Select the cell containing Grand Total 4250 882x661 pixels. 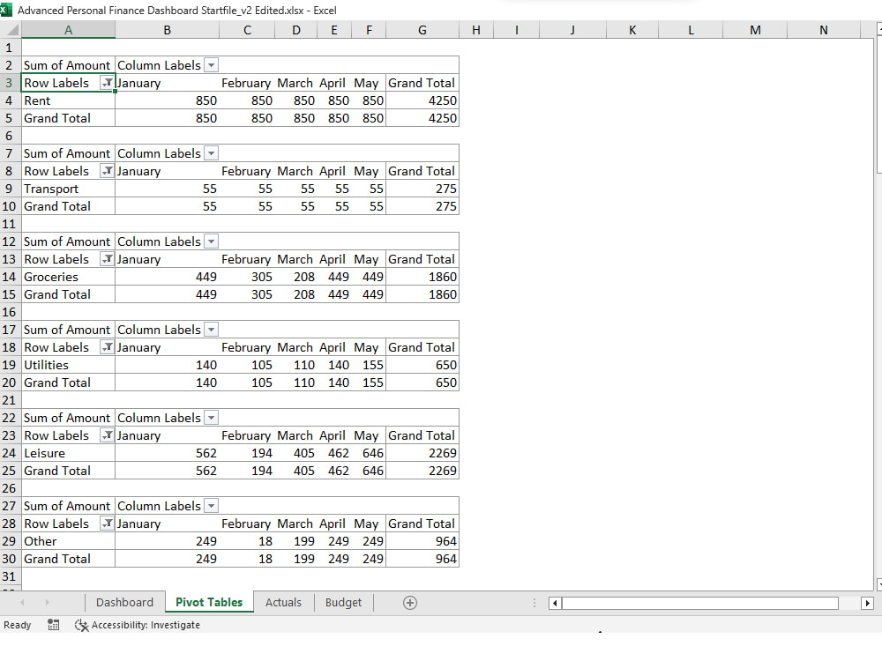coord(422,100)
